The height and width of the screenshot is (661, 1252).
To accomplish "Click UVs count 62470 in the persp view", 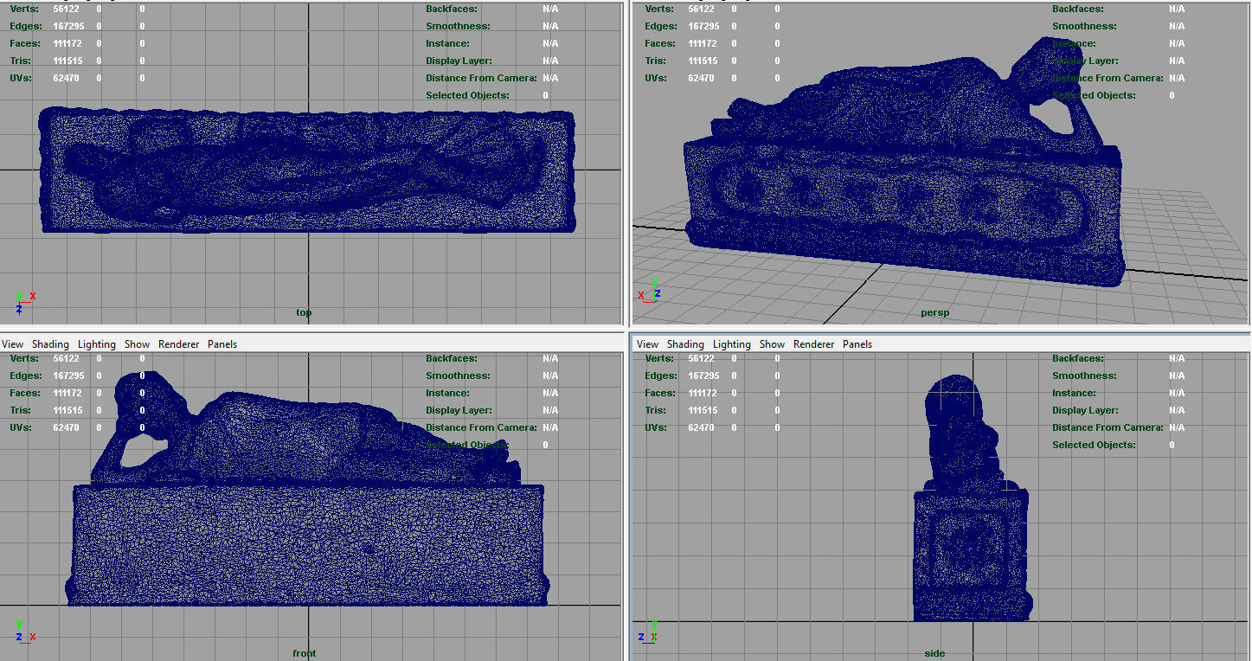I will click(701, 78).
